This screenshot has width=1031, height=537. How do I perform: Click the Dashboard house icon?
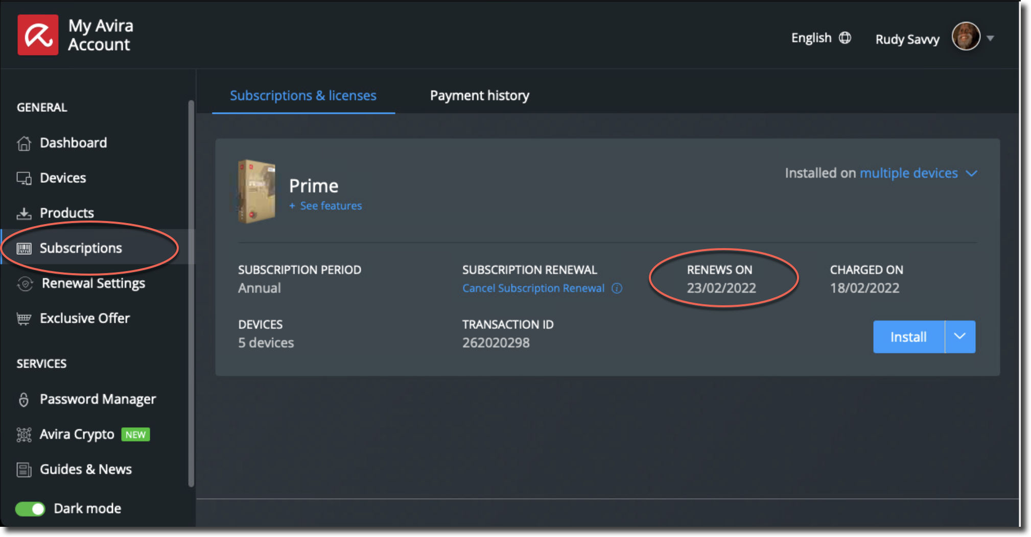(24, 143)
